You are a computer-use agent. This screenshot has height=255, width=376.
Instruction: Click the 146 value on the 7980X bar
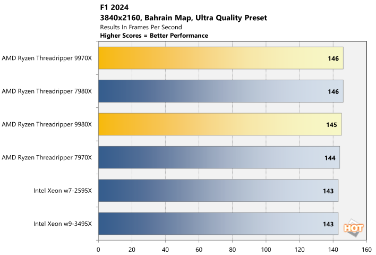pos(334,91)
